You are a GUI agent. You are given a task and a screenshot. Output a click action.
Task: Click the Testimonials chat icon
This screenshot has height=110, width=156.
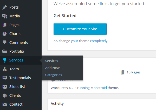[x=5, y=78]
